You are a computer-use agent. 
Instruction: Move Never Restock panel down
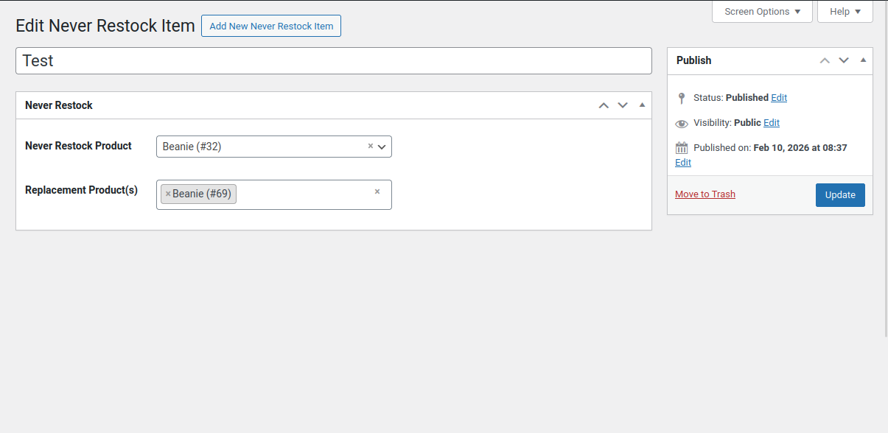pos(623,105)
